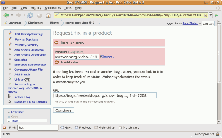
Task: Click the page scrollbar down arrow
Action: (x=219, y=122)
